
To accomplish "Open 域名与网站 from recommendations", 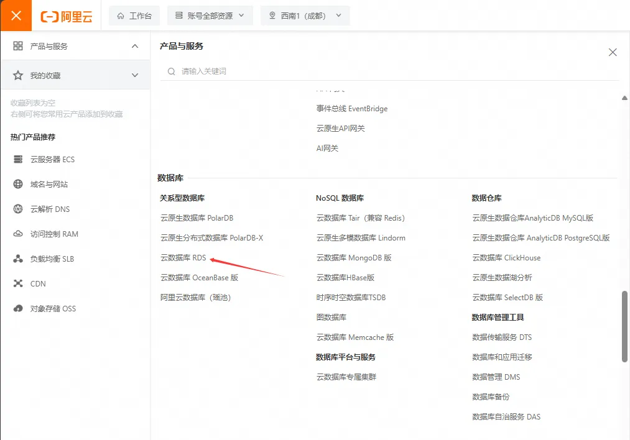I will click(x=49, y=185).
